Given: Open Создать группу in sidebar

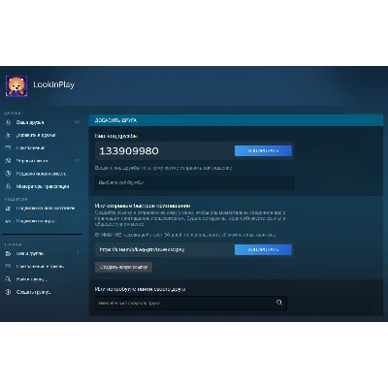Looking at the screenshot, I should tap(34, 292).
